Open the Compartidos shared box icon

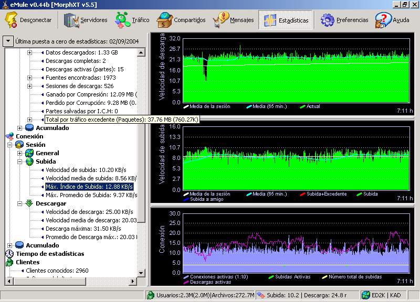pyautogui.click(x=164, y=20)
